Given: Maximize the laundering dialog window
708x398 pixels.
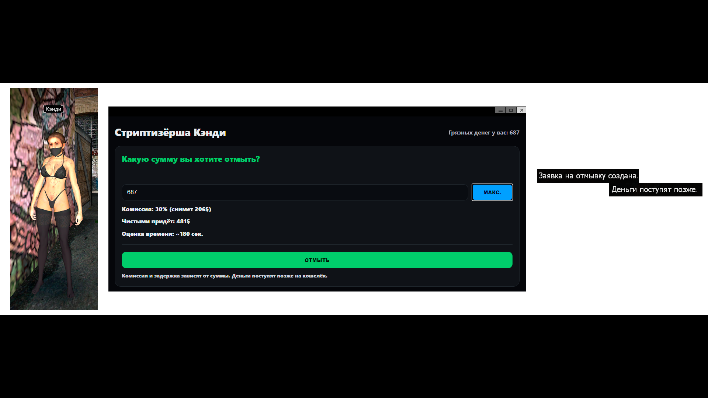Looking at the screenshot, I should (511, 110).
